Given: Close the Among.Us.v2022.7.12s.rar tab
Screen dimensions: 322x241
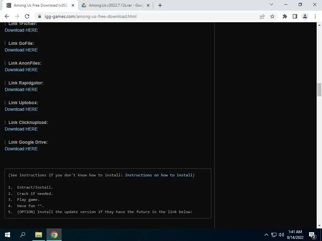Looking at the screenshot, I should (148, 5).
